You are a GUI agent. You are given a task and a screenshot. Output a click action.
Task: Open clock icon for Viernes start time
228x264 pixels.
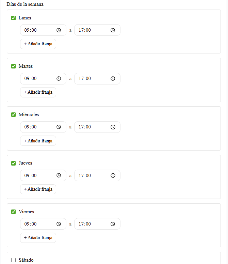tap(59, 224)
